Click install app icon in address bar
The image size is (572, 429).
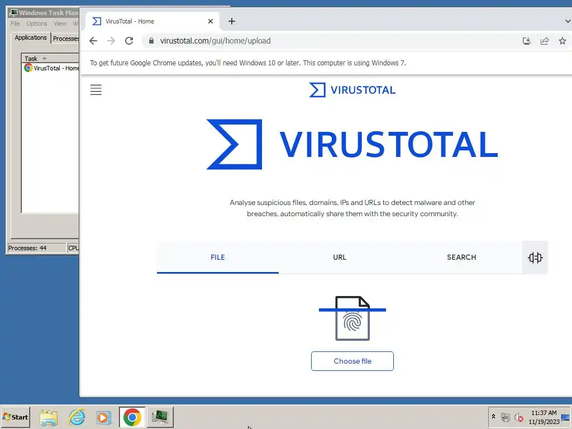click(x=526, y=41)
